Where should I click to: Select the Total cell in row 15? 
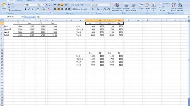point(81,65)
